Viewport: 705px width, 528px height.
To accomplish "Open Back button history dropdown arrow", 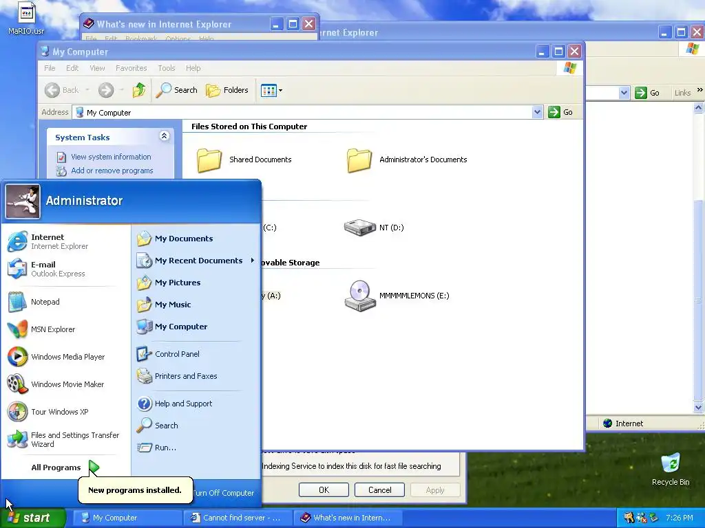I will click(87, 90).
